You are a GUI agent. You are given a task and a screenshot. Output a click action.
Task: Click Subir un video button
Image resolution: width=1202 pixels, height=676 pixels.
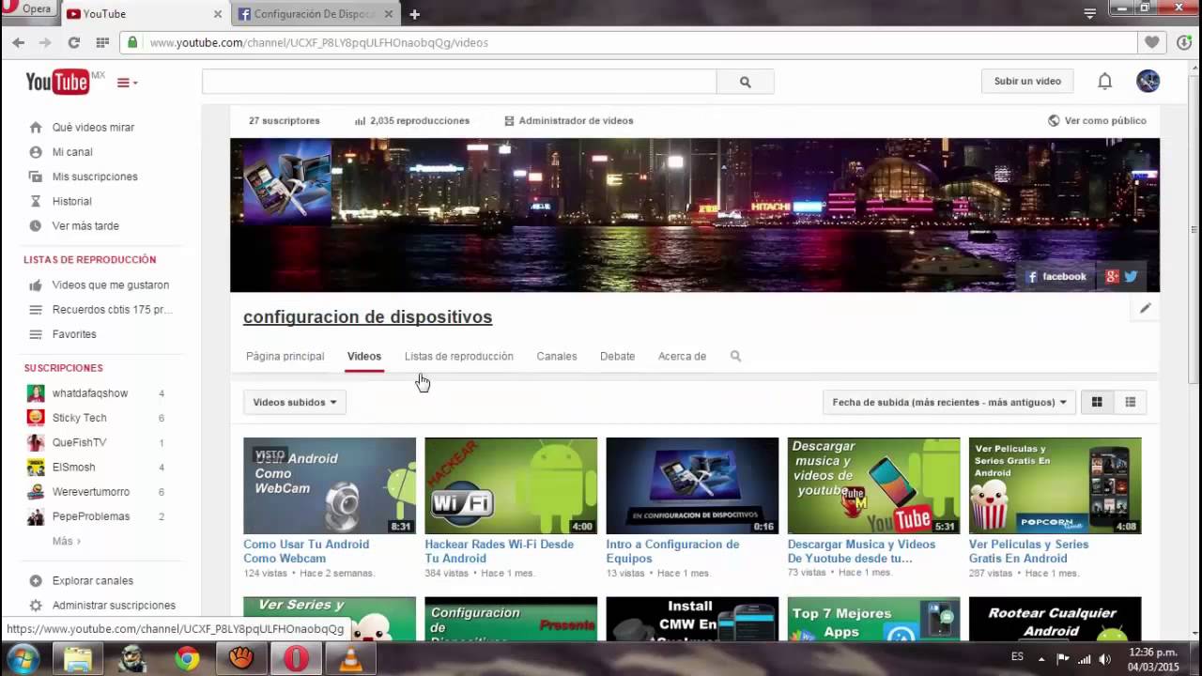click(x=1027, y=81)
